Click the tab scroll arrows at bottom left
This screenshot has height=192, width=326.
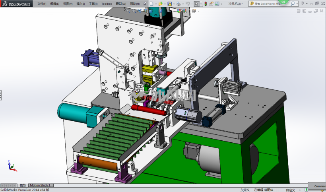tap(9, 185)
